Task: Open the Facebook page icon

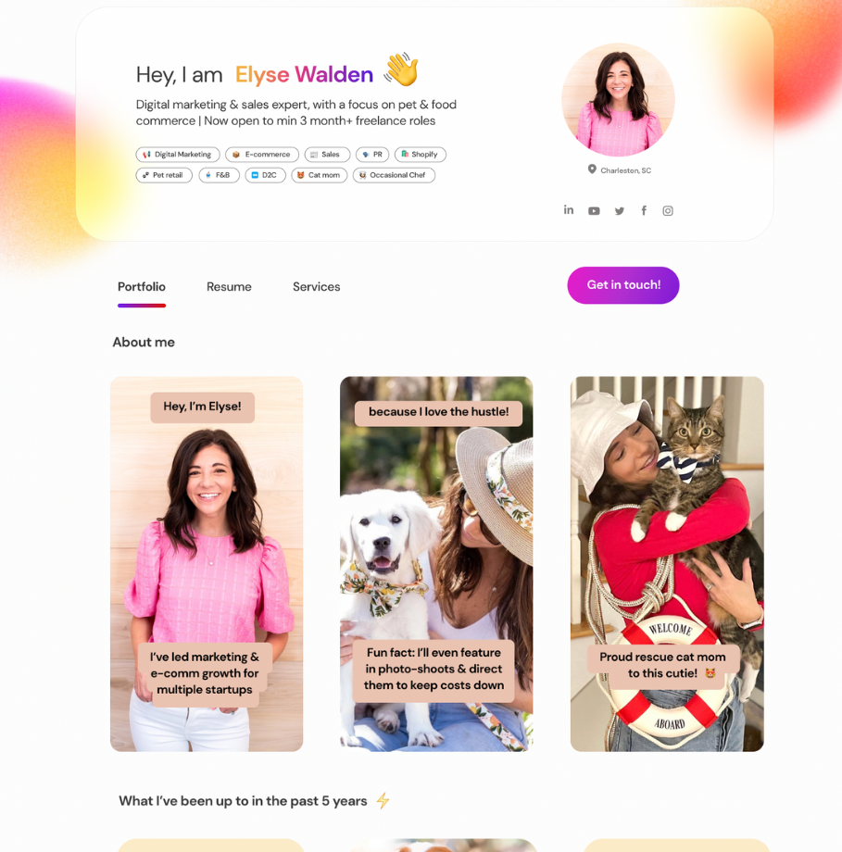Action: pos(644,210)
